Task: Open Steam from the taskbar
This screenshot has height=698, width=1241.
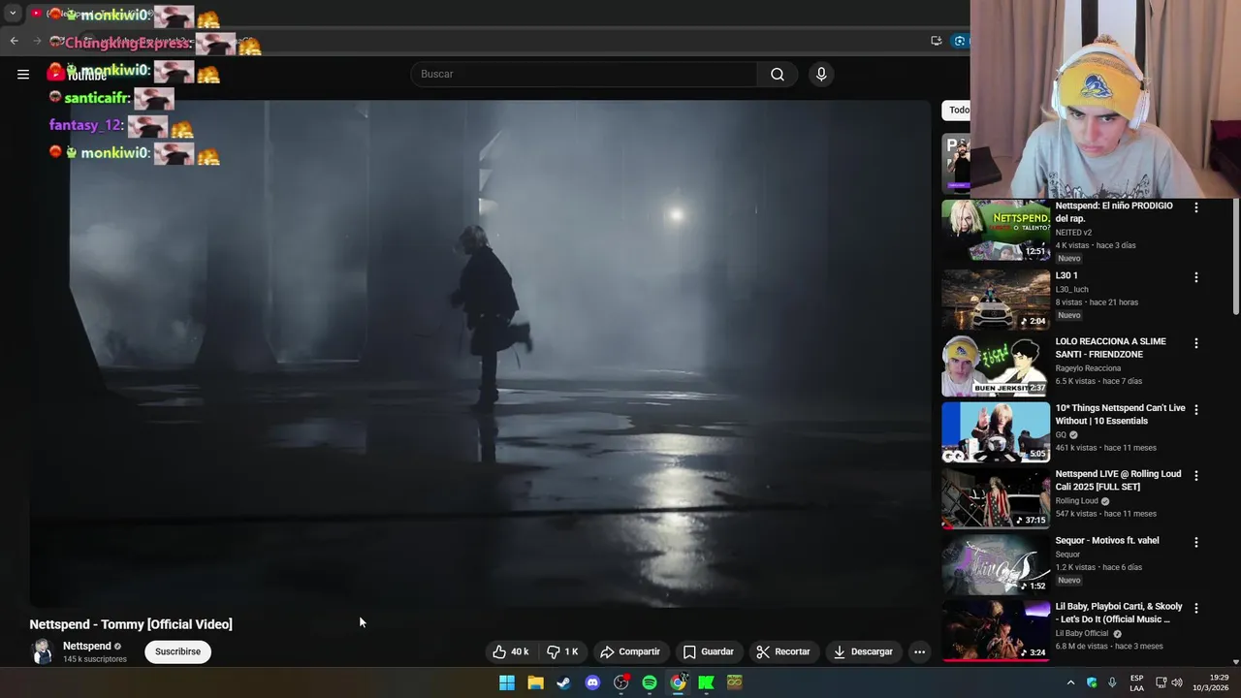Action: click(563, 682)
